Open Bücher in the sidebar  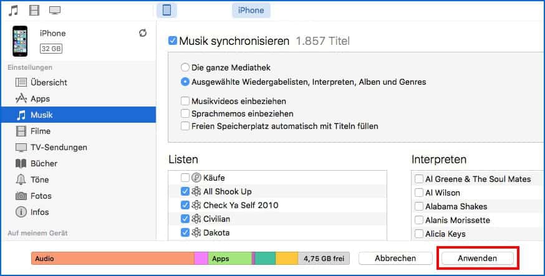pyautogui.click(x=44, y=163)
